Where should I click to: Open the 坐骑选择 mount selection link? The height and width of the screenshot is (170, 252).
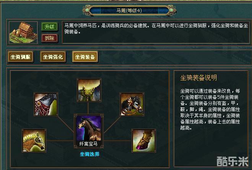tap(90, 154)
